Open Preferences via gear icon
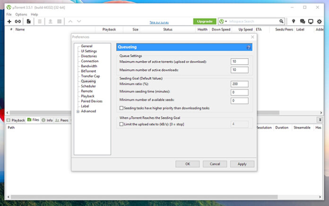The height and width of the screenshot is (206, 329). coord(320,21)
